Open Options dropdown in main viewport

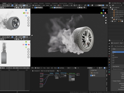tap(104, 7)
